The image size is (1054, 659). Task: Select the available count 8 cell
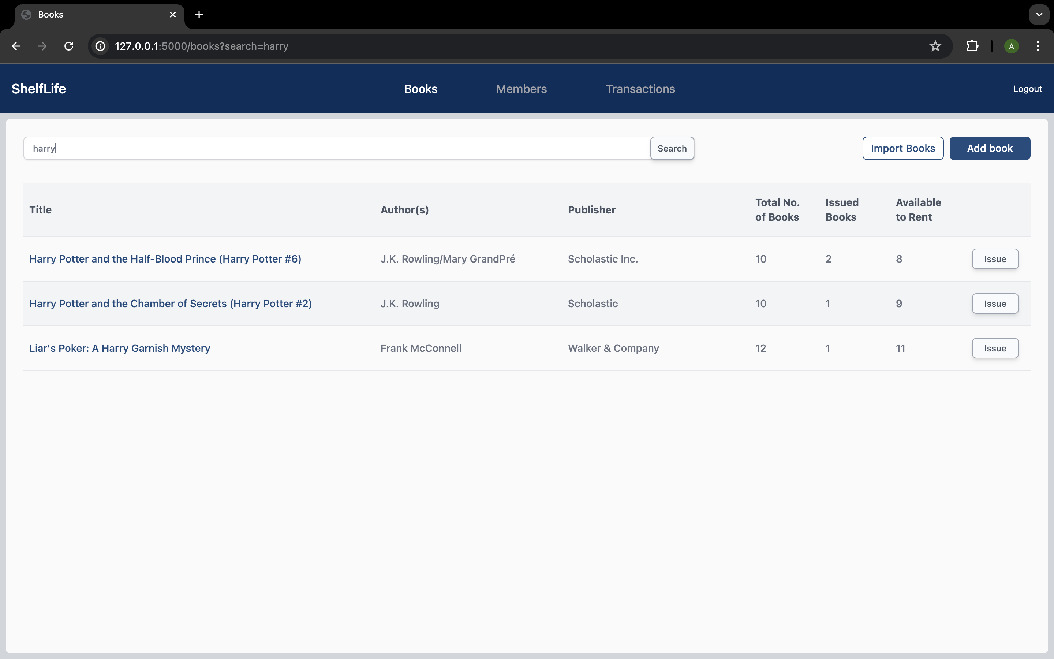tap(899, 259)
